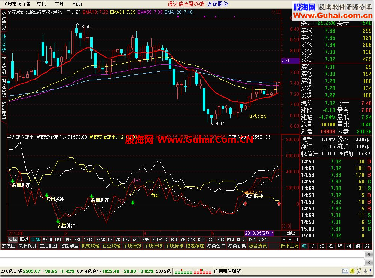Apply the MCST indicator
This screenshot has width=375, height=278.
[x=263, y=240]
